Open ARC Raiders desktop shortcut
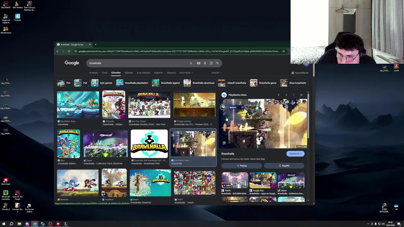Screen dimensions: 404x227 [17, 5]
